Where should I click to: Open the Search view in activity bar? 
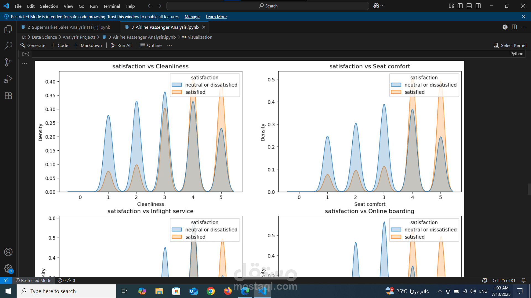pos(8,46)
